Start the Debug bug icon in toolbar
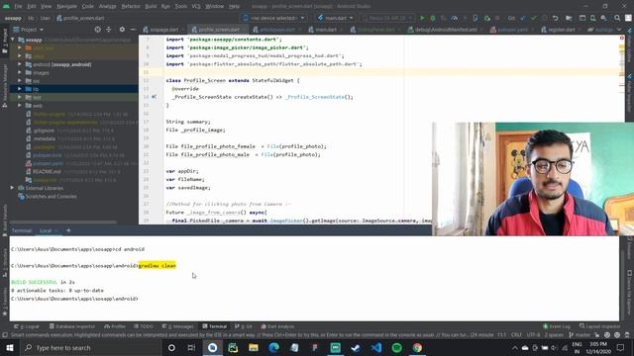The image size is (634, 356). pyautogui.click(x=433, y=18)
